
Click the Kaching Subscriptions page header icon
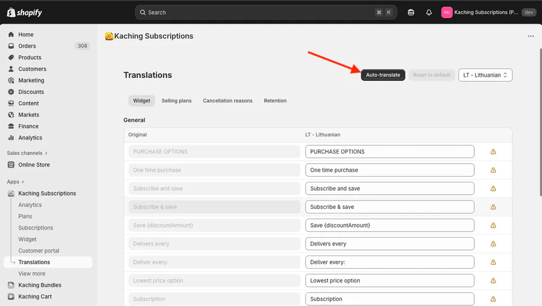[109, 36]
